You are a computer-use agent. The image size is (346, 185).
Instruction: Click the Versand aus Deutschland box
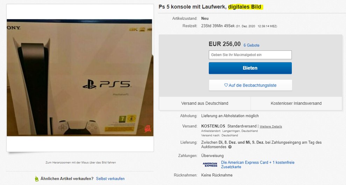(205, 103)
